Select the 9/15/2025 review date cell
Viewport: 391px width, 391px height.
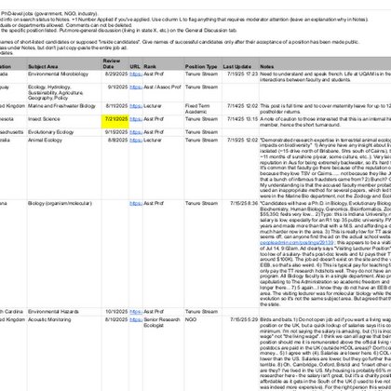(x=115, y=132)
